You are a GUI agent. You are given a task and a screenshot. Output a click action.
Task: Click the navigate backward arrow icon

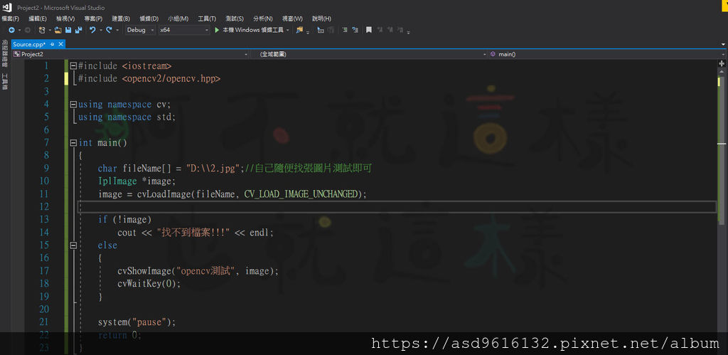[11, 30]
